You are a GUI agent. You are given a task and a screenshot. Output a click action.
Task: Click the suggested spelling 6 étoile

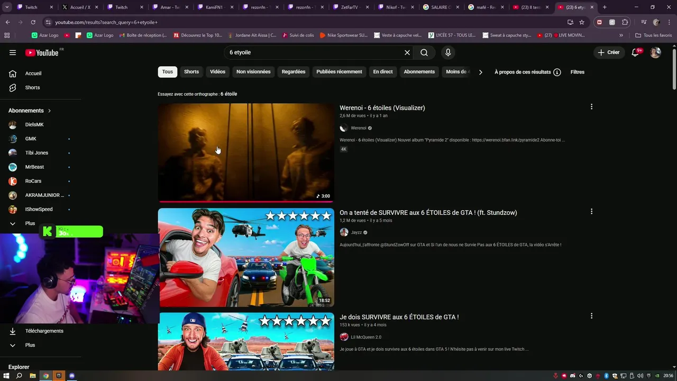pyautogui.click(x=228, y=94)
